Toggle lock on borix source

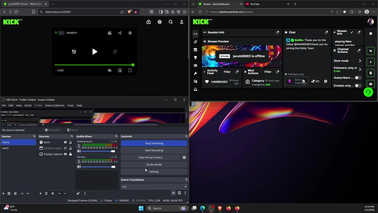coord(70,142)
